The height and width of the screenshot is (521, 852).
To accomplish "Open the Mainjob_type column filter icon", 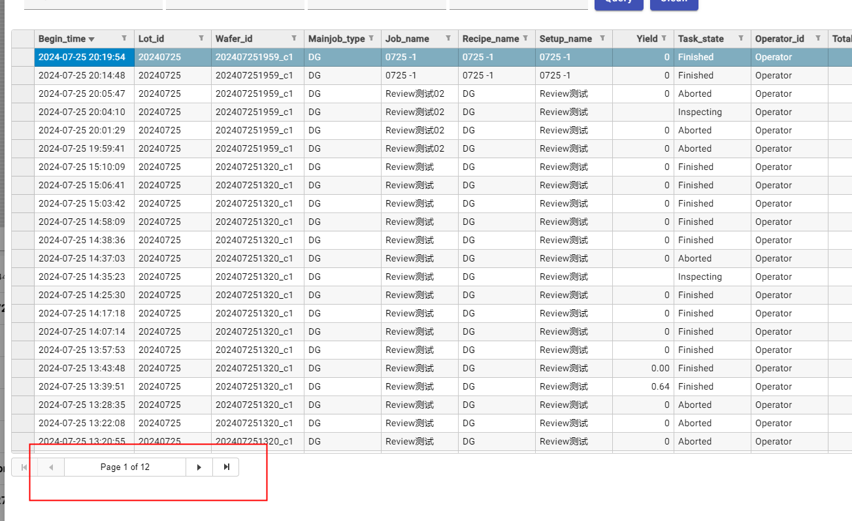I will [371, 39].
